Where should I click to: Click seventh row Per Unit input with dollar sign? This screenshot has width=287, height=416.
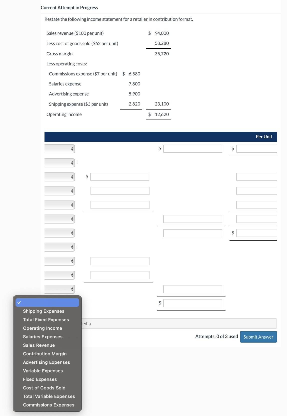point(257,233)
